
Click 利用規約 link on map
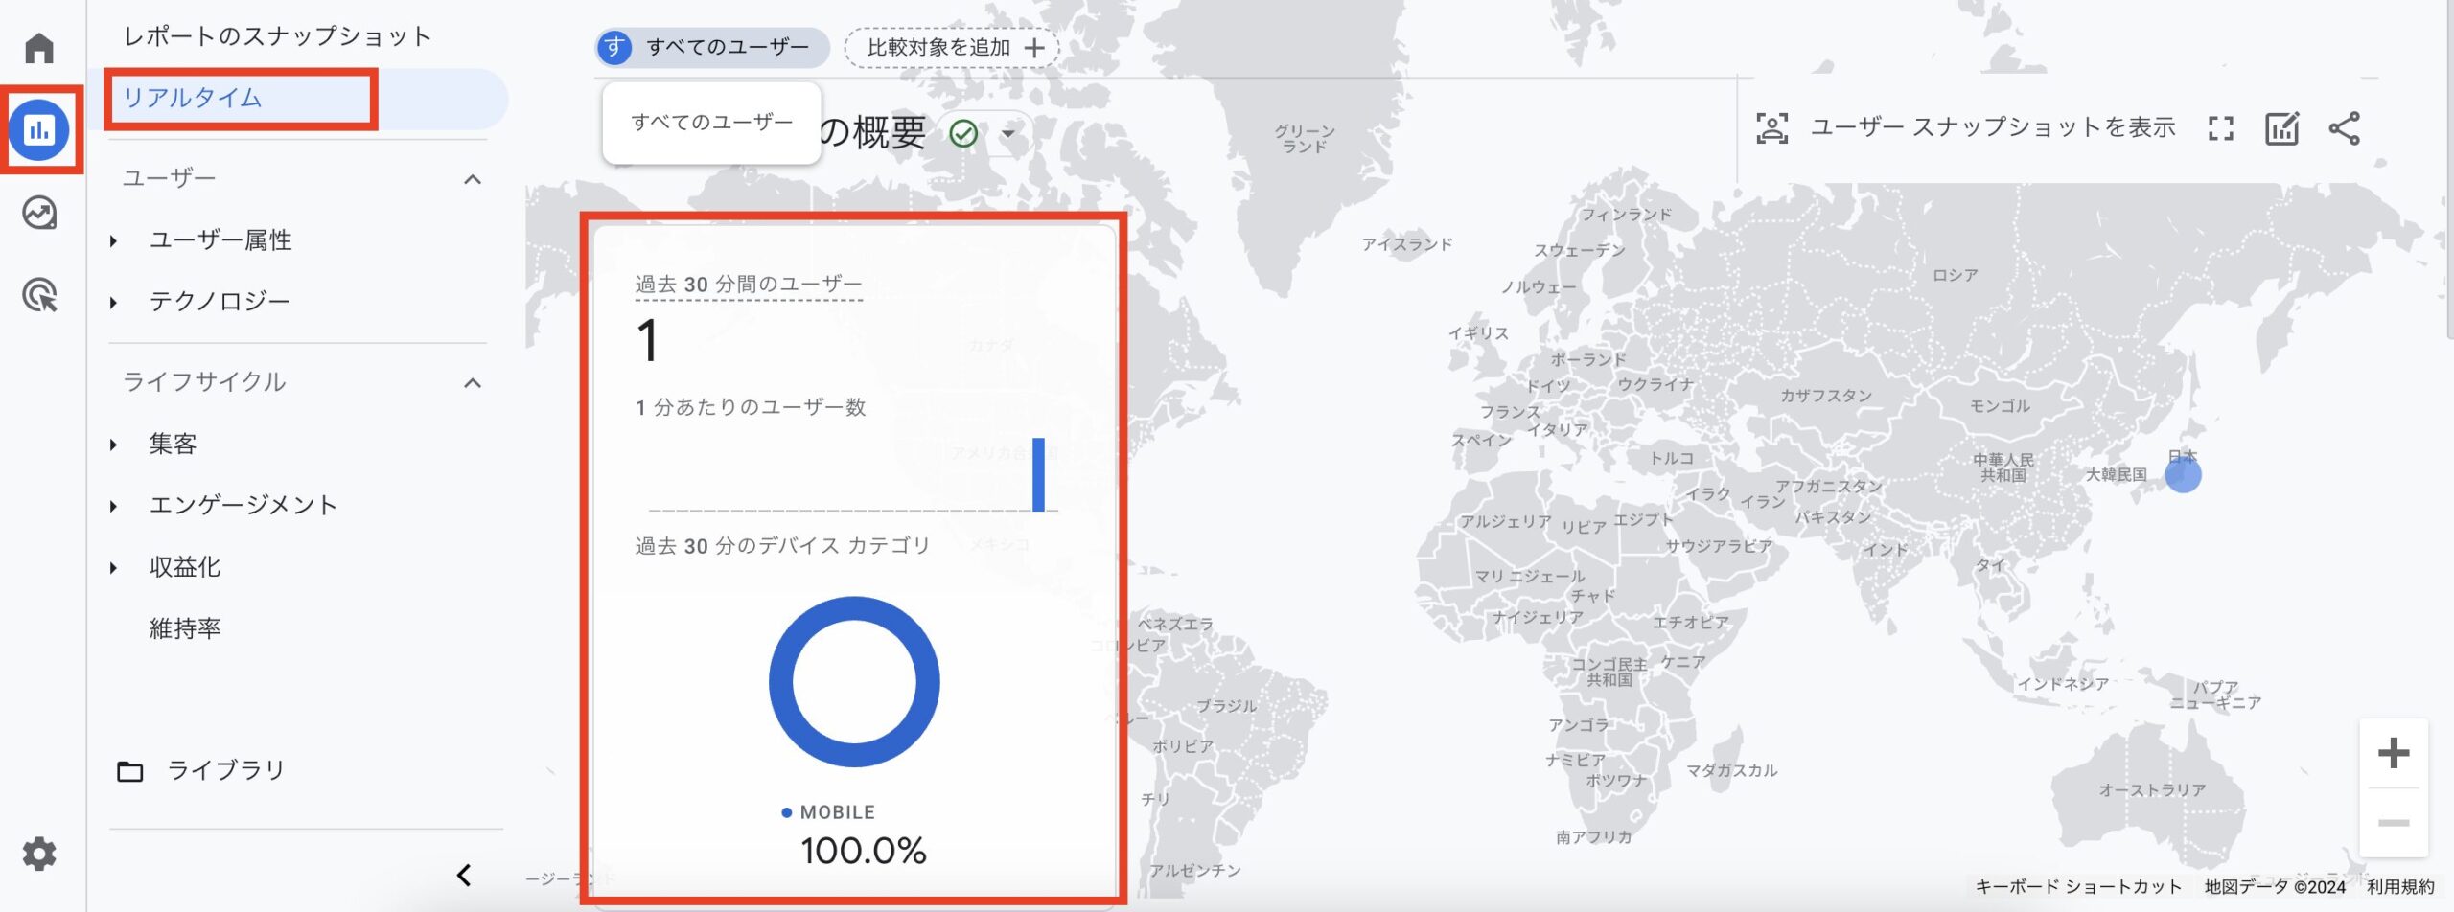click(2399, 887)
